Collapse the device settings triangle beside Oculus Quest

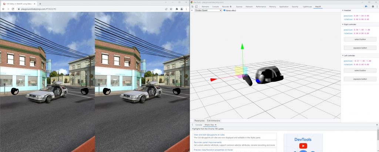tap(192, 10)
